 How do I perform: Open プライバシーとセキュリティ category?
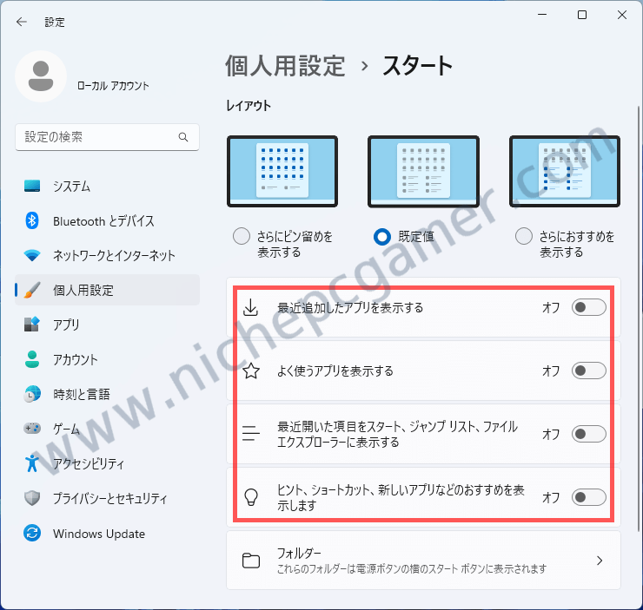107,498
